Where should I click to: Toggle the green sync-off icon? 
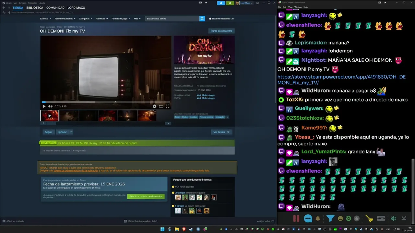coord(349,218)
